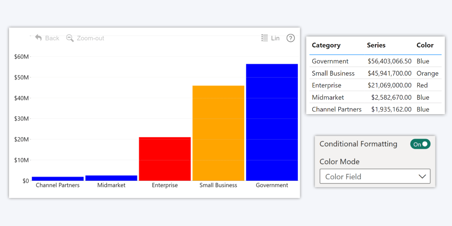Sort by the Series column header

[x=376, y=45]
